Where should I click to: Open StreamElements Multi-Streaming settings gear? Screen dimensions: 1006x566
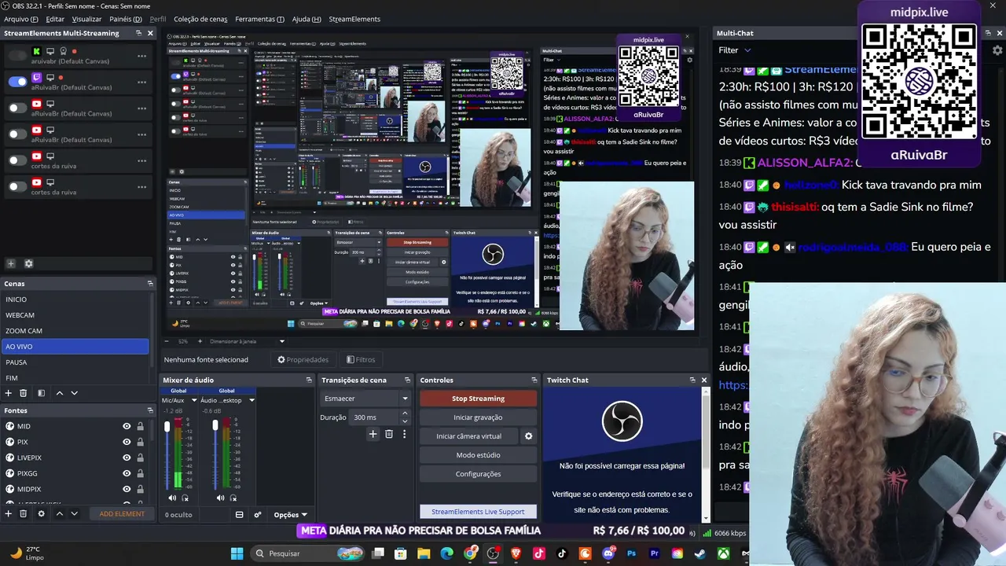(x=29, y=264)
